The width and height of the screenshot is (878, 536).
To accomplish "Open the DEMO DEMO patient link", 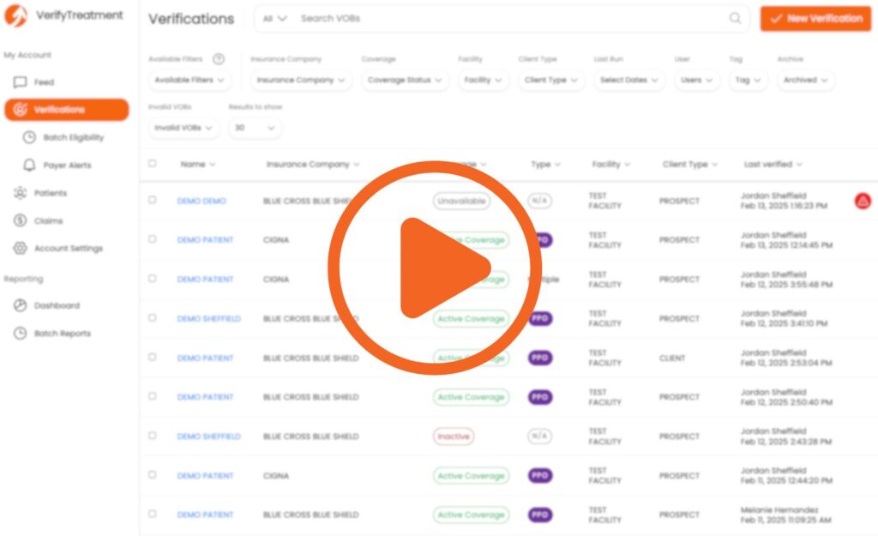I will [201, 201].
